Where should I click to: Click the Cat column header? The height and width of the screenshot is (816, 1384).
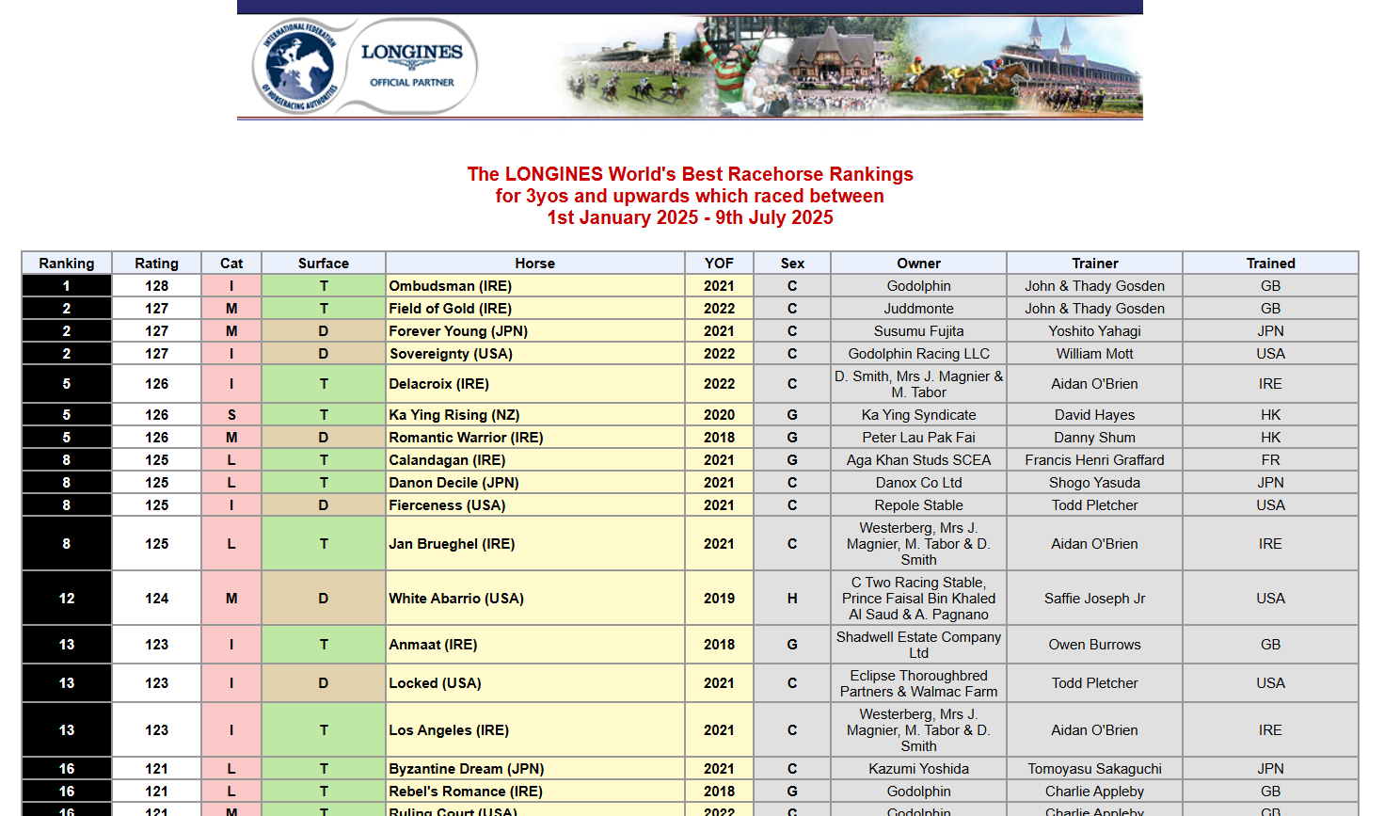(x=231, y=264)
